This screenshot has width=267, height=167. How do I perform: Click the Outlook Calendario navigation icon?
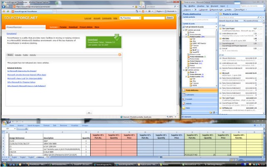[184, 95]
